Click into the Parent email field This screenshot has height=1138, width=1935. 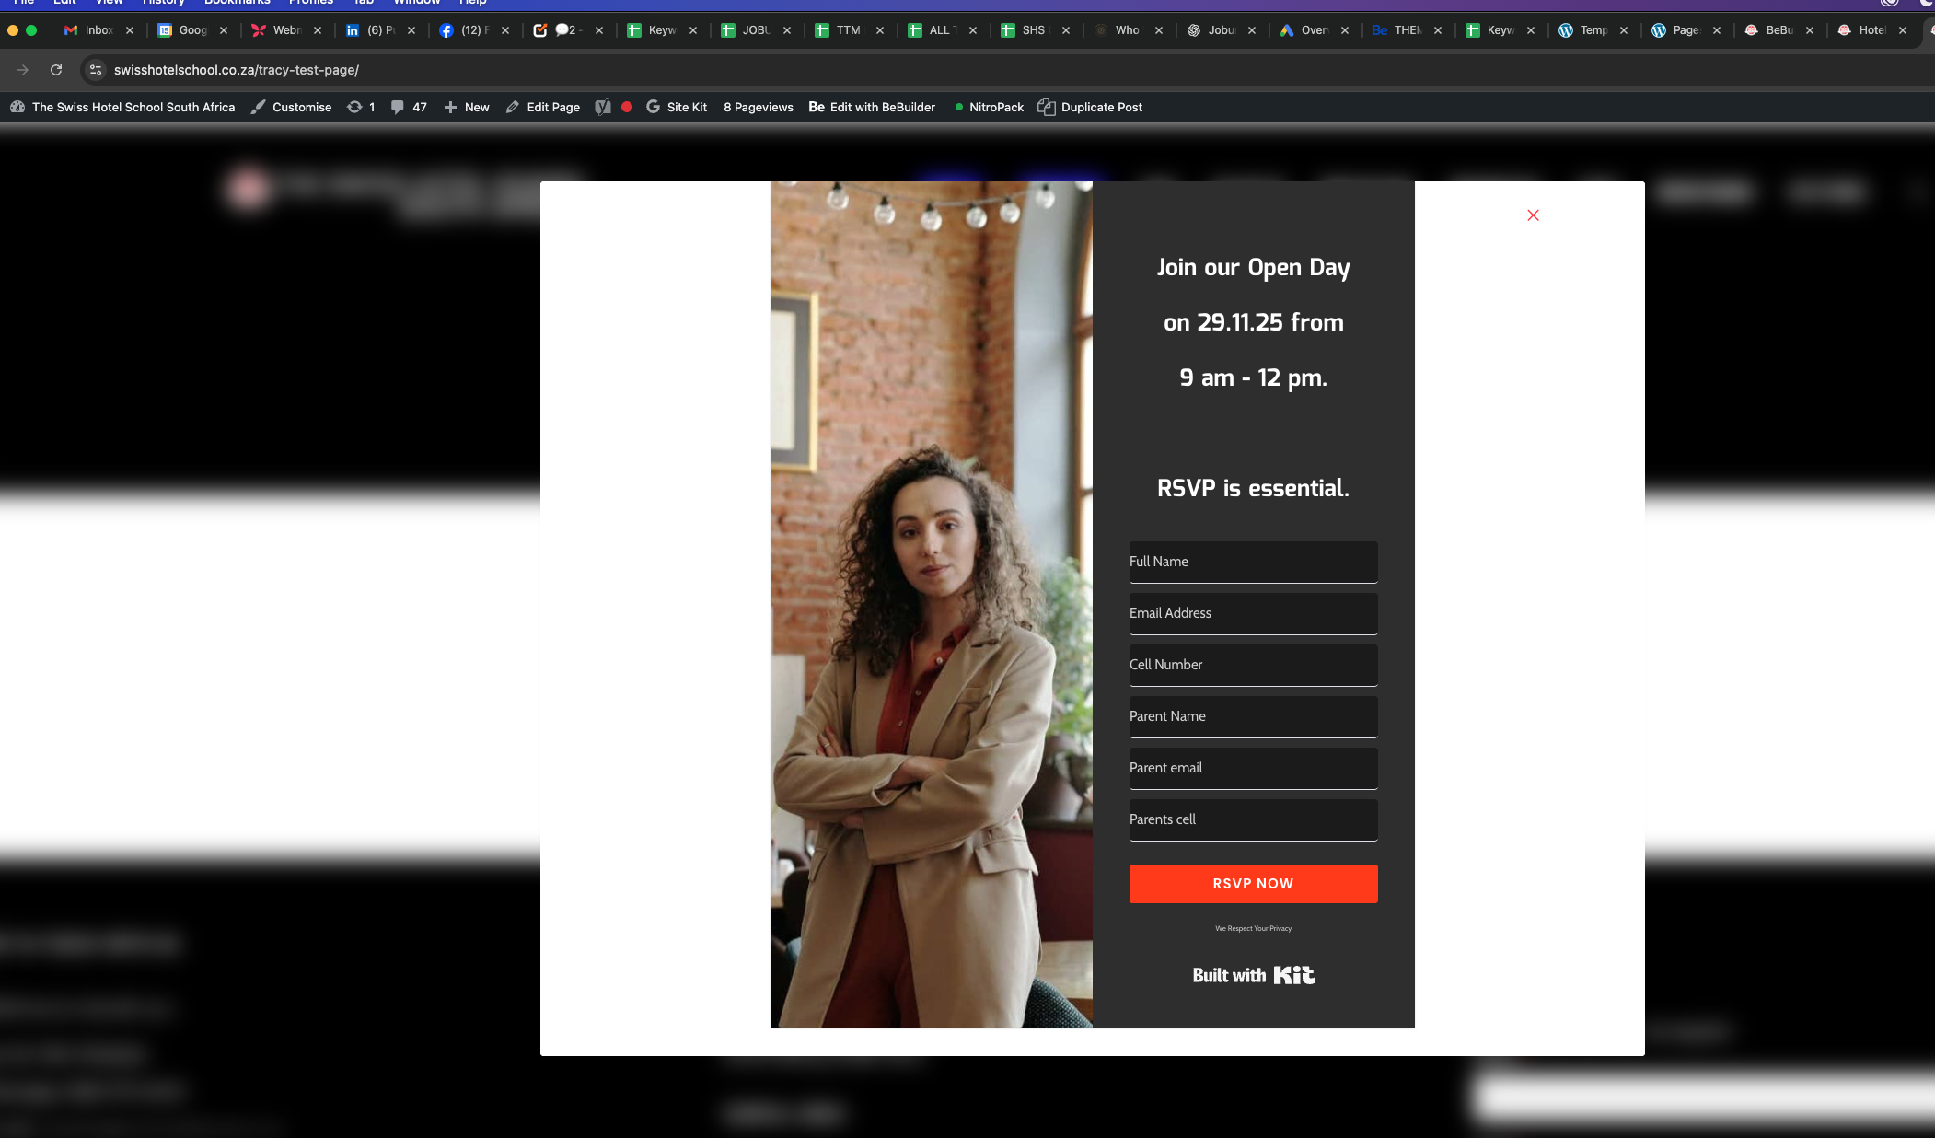[x=1253, y=768]
